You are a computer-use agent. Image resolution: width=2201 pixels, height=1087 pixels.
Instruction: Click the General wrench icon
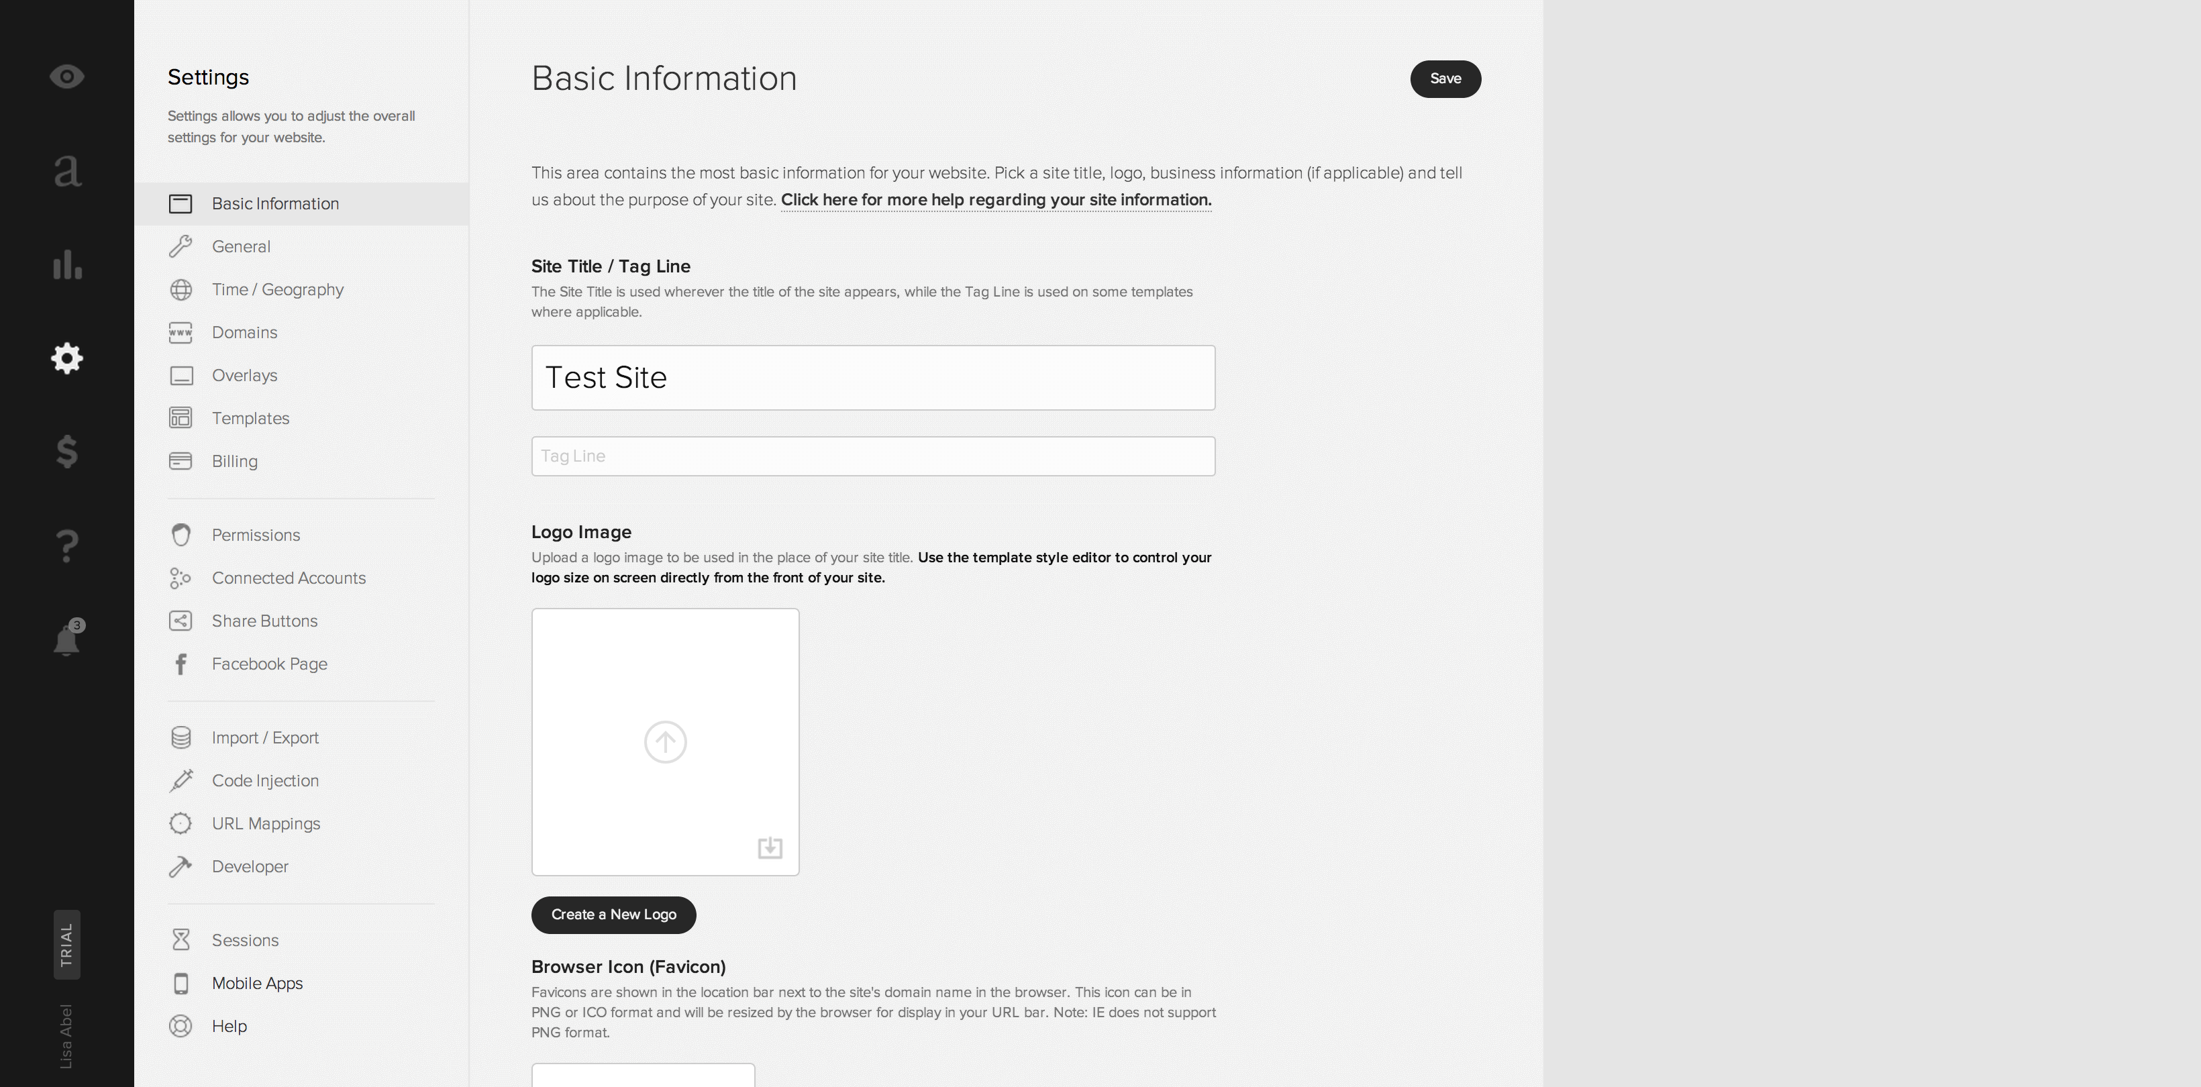181,247
